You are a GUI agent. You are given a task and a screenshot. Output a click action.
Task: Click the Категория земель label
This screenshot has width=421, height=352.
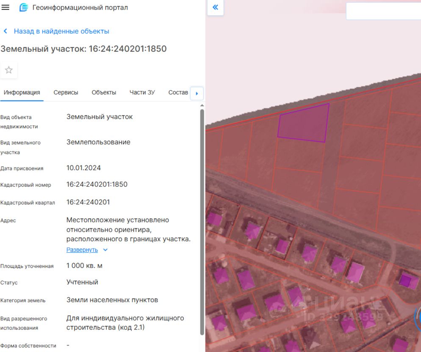point(23,300)
